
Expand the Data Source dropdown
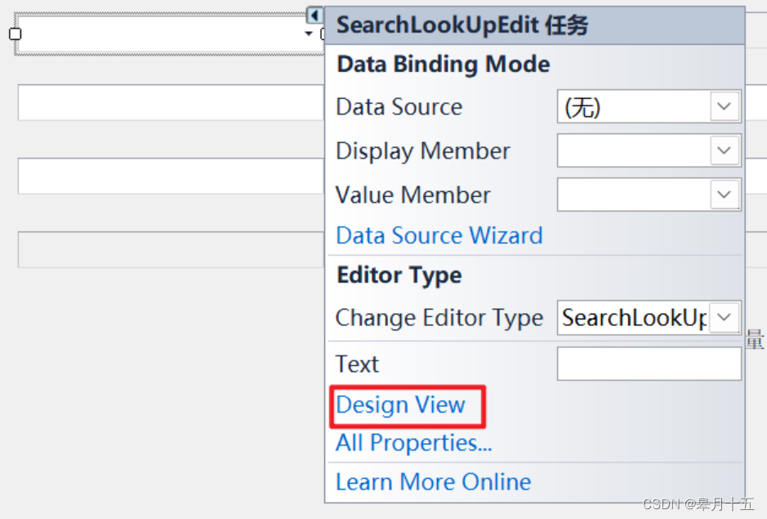point(725,106)
